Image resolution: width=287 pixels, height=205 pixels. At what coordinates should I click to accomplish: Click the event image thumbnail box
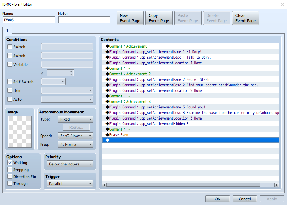point(20,132)
